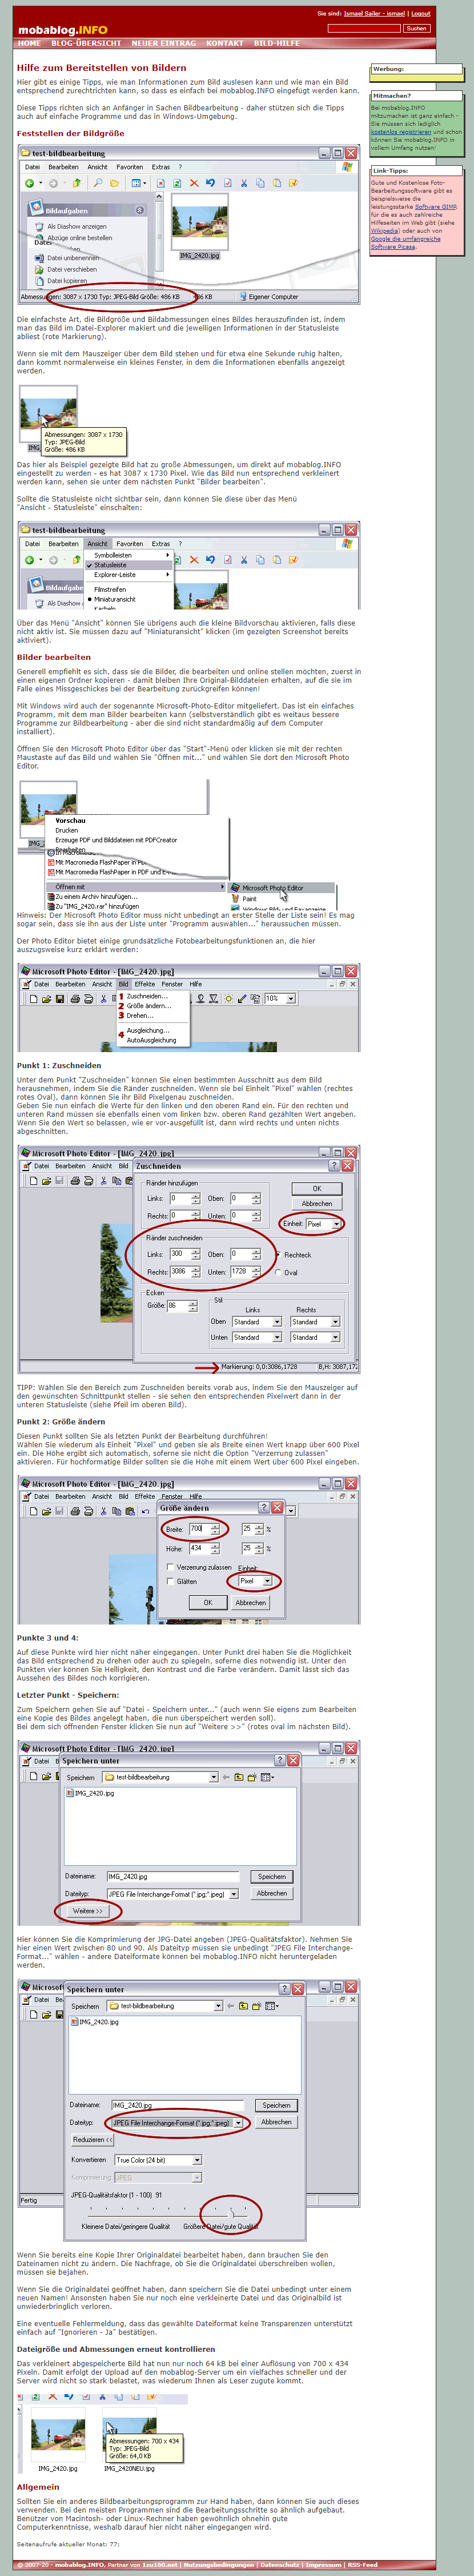
Task: Click the mobablog.INFO site logo
Action: pyautogui.click(x=62, y=30)
